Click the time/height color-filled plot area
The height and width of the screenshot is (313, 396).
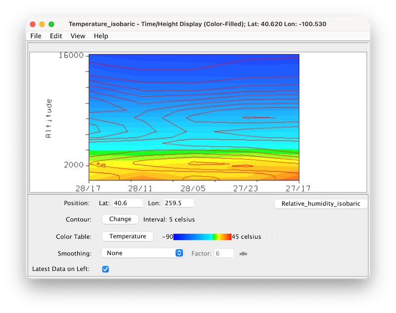point(193,116)
